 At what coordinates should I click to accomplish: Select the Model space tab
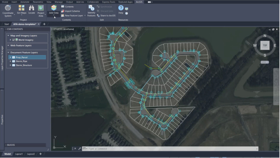point(7,154)
